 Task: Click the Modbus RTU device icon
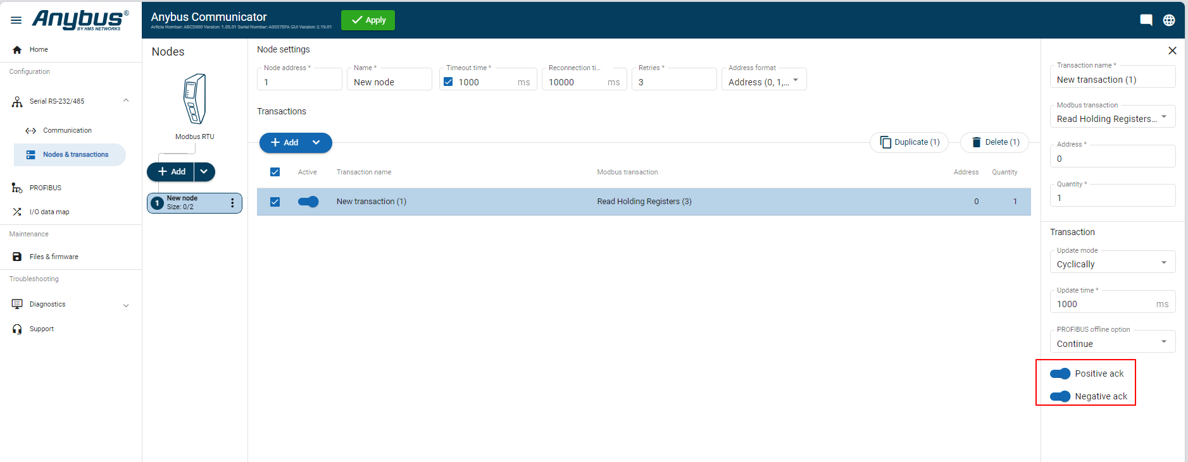click(x=195, y=99)
